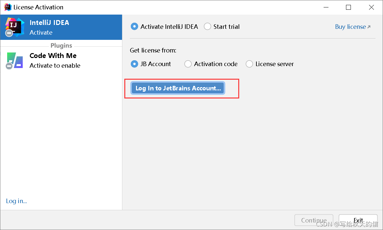Click the Code With Me plugin icon
The height and width of the screenshot is (230, 383).
click(15, 61)
